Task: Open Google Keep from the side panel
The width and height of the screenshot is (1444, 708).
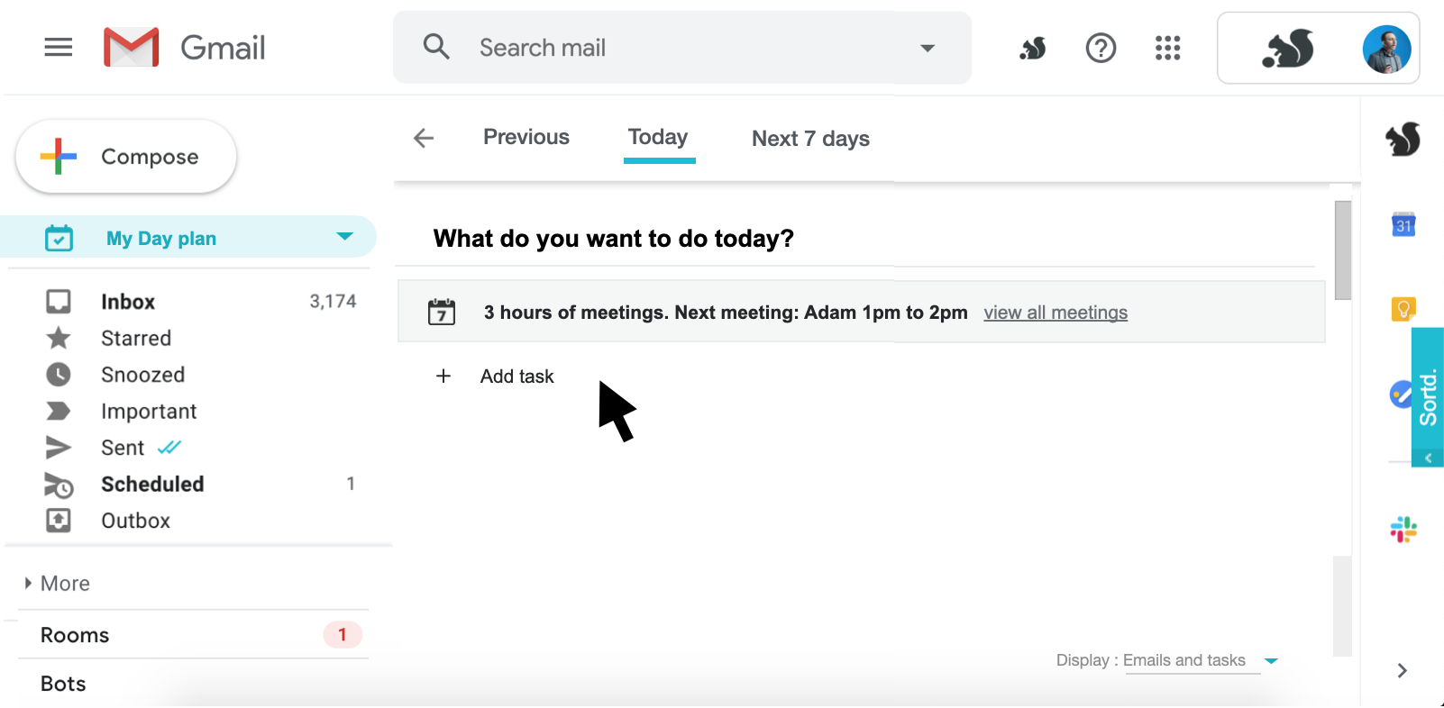Action: click(x=1403, y=309)
